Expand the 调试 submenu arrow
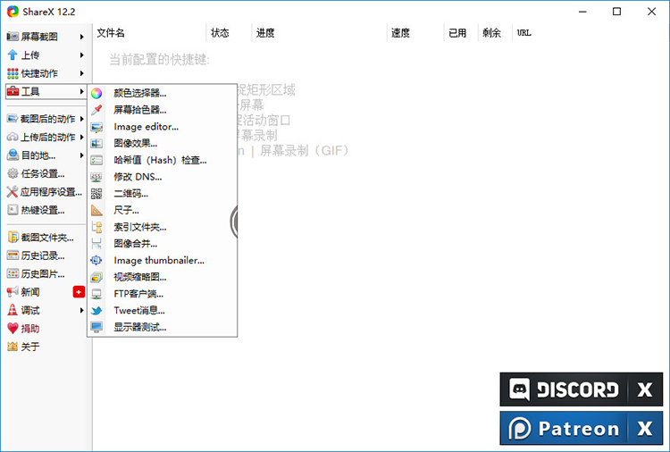 click(82, 310)
